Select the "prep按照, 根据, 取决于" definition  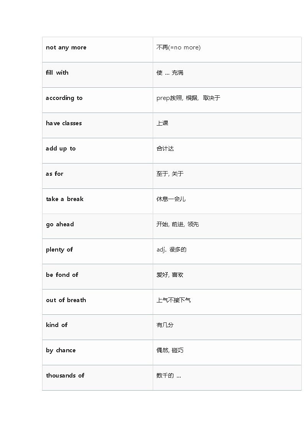point(188,98)
